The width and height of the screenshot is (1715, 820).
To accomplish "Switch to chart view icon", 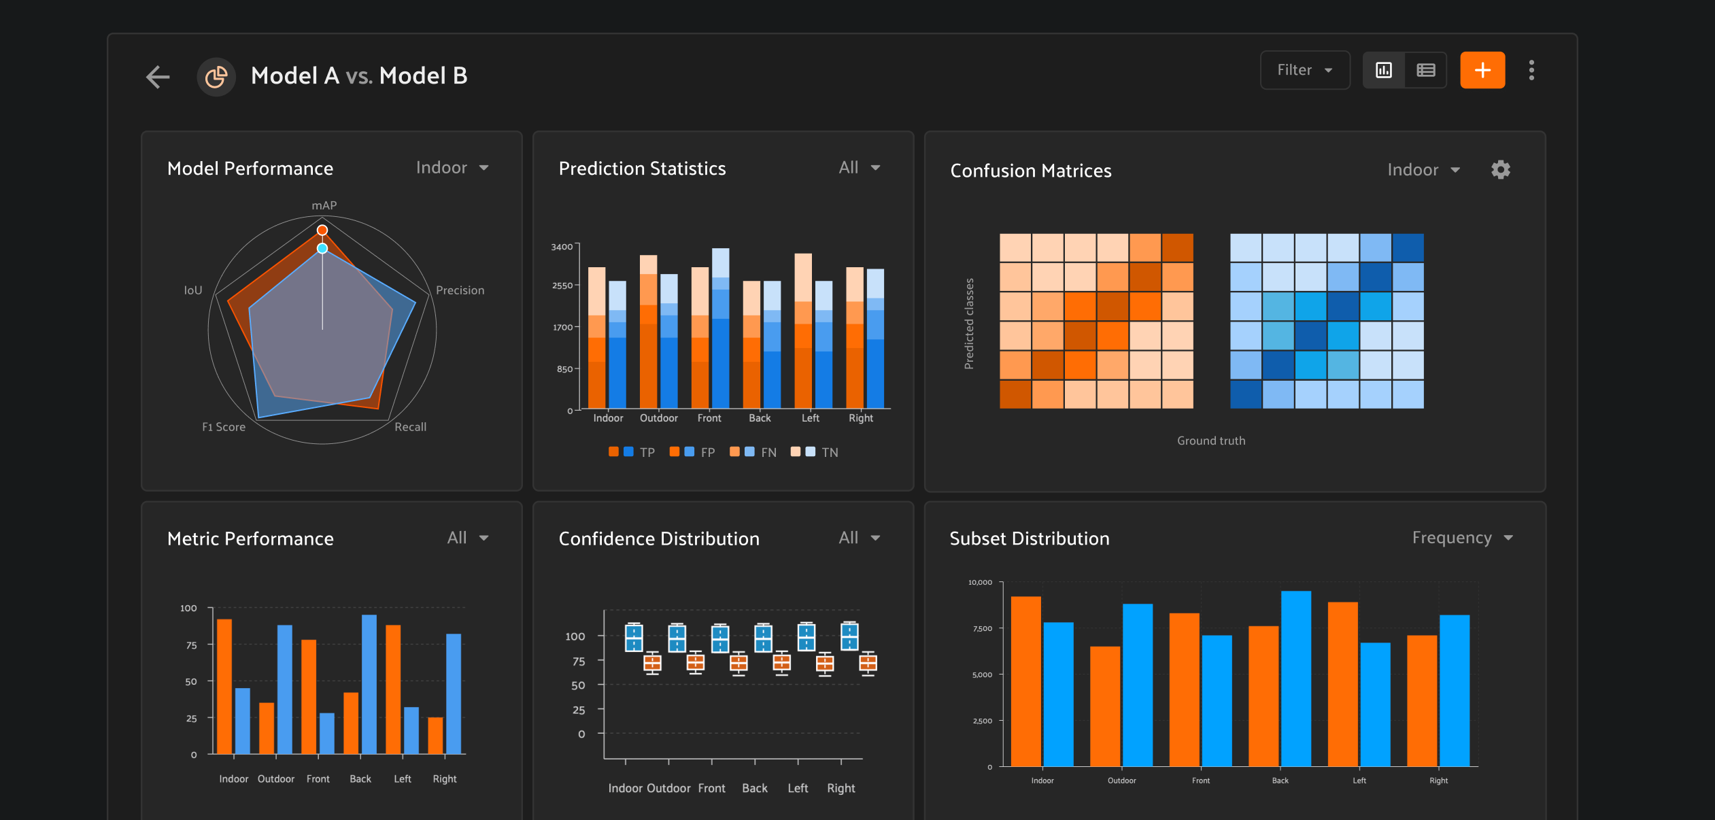I will coord(1384,70).
